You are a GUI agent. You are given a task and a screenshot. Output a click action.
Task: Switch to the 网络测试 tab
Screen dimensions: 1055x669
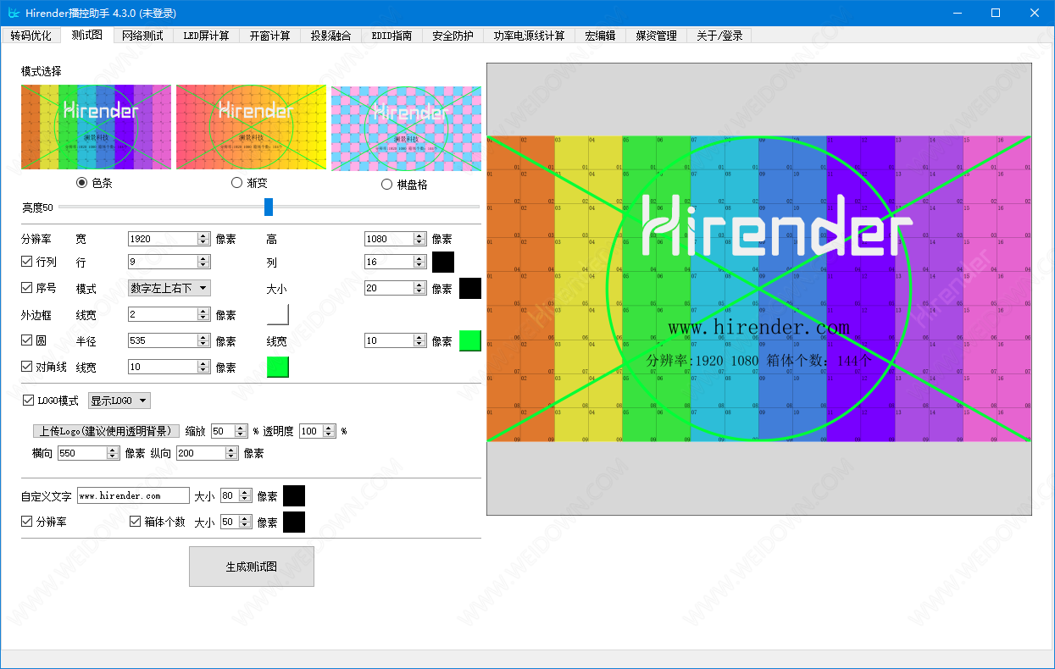pos(142,36)
